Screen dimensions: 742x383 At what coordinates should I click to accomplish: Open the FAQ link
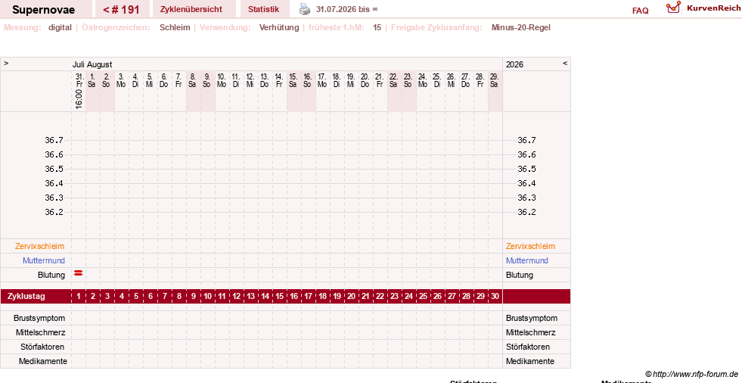[640, 11]
